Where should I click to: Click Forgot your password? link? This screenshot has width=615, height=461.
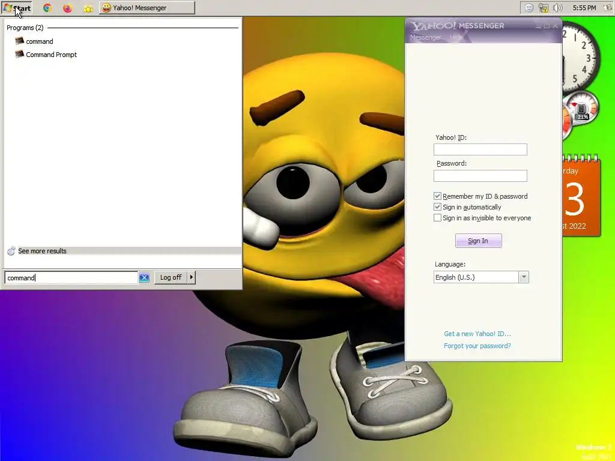click(477, 346)
